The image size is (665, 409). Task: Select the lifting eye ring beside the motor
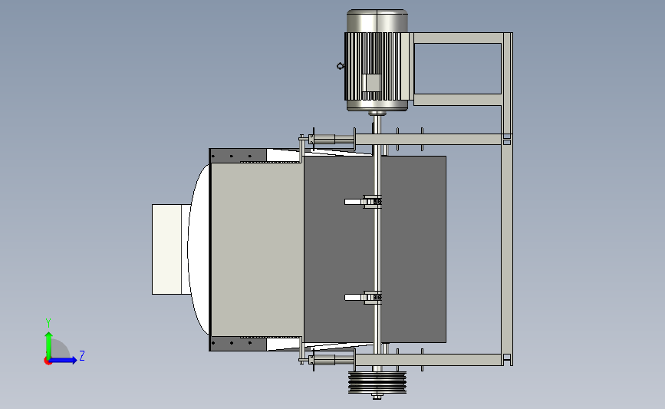pos(340,66)
